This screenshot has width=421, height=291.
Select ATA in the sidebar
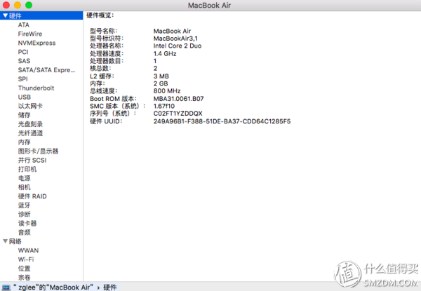click(24, 25)
